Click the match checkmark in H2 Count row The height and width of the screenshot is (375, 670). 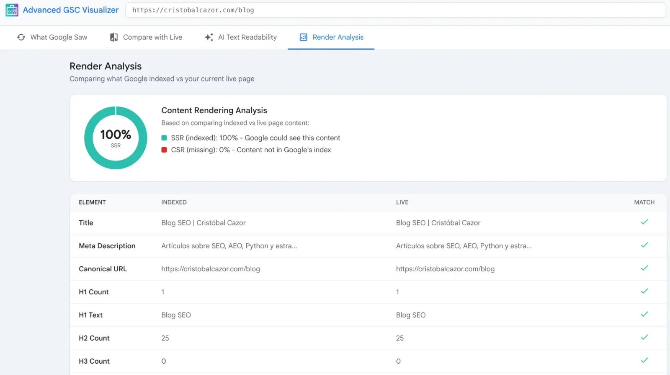click(644, 337)
